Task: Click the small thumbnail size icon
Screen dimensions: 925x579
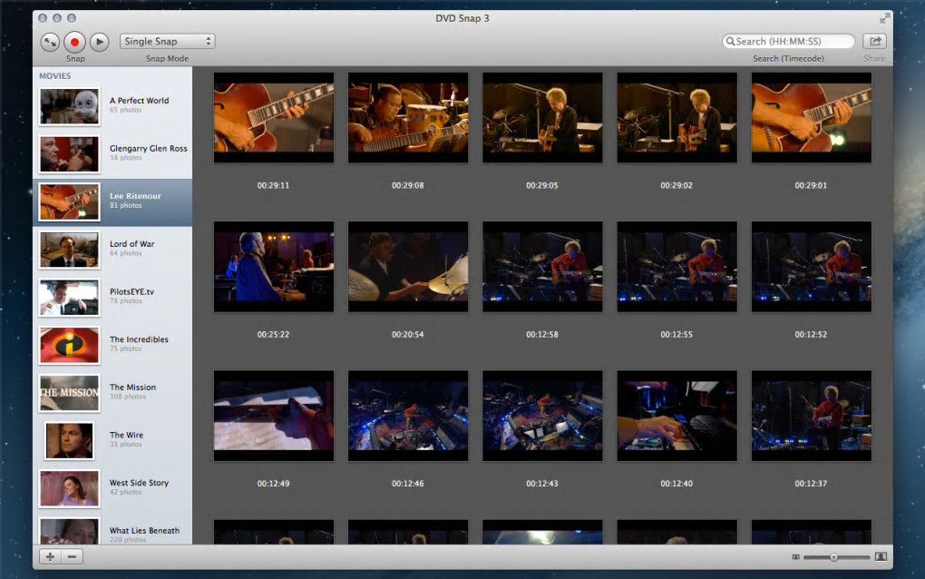Action: point(796,557)
